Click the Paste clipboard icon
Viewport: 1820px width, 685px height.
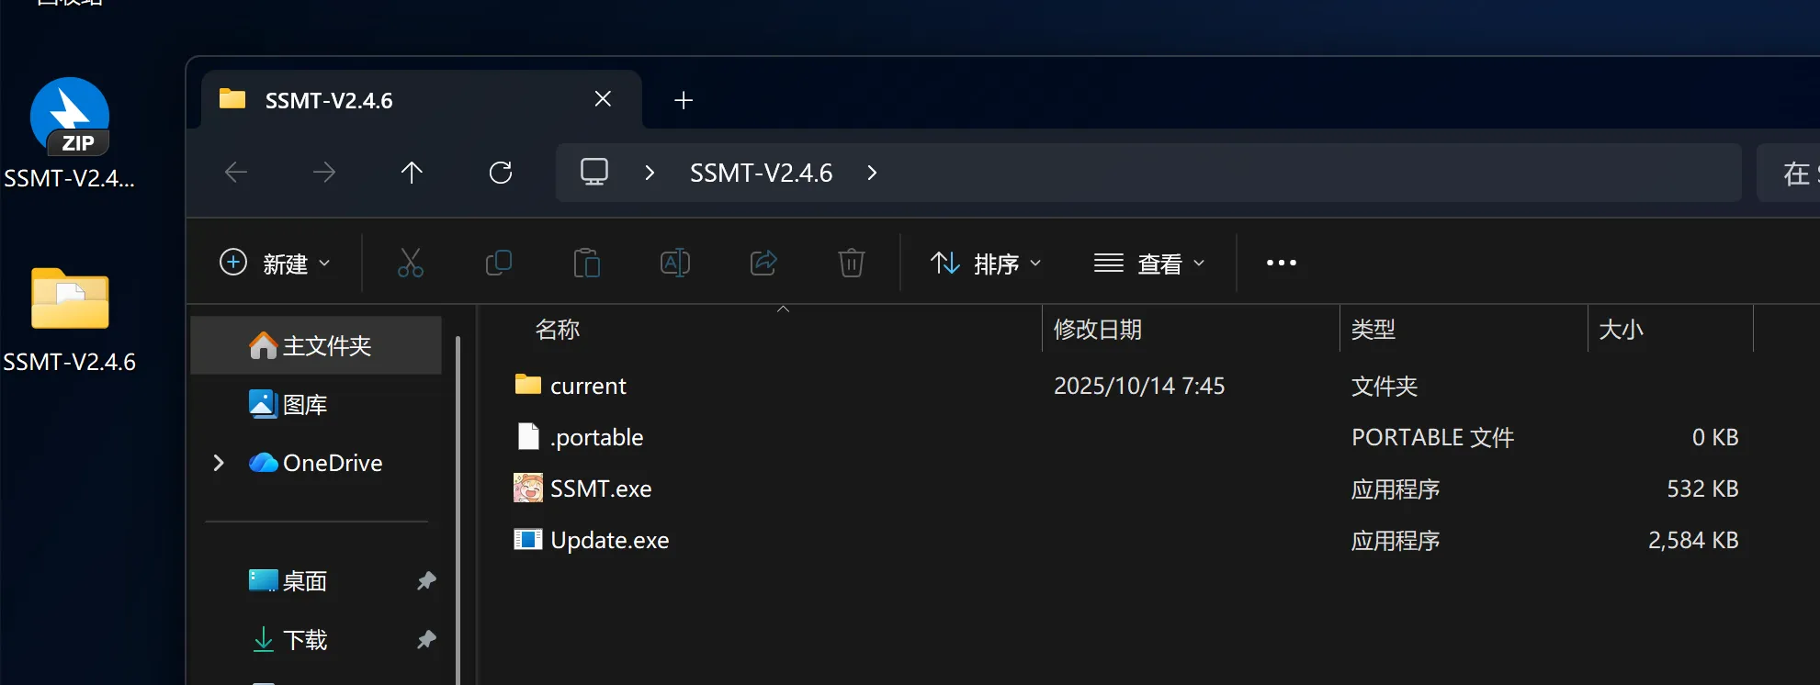[x=587, y=263]
